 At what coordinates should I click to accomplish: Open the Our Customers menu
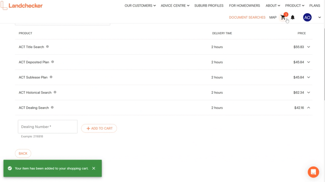click(x=140, y=6)
